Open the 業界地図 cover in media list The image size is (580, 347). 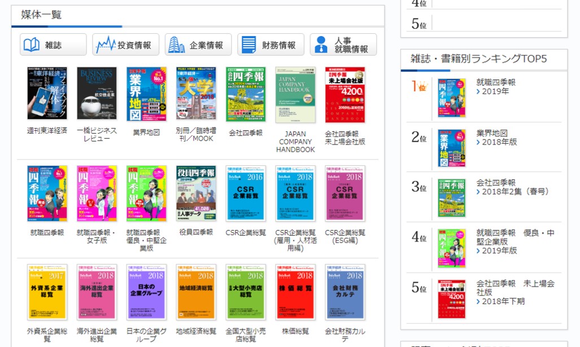[146, 94]
